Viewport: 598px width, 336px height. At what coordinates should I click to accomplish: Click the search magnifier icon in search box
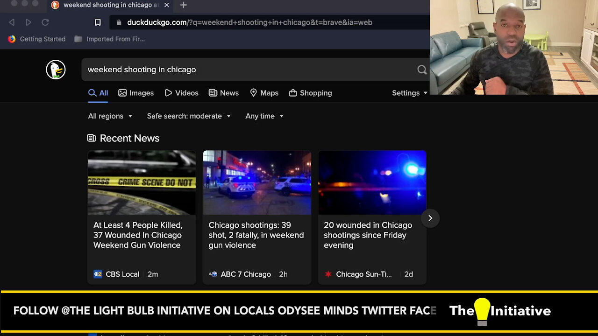click(422, 70)
